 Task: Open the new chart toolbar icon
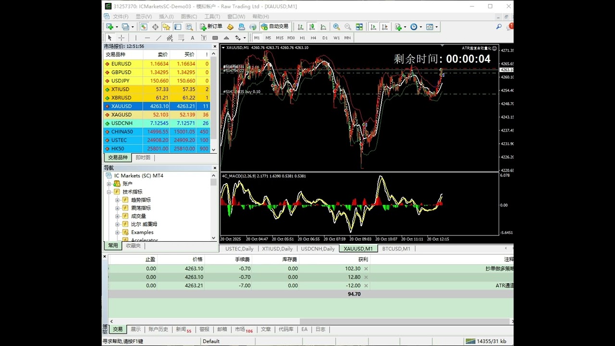pyautogui.click(x=110, y=27)
